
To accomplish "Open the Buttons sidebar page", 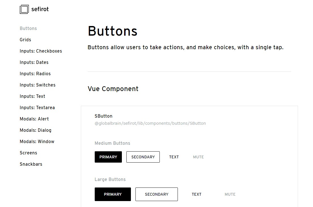I will pyautogui.click(x=28, y=29).
